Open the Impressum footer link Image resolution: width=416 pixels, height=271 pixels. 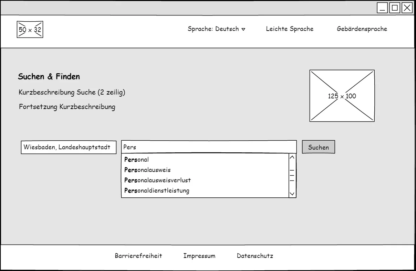click(199, 256)
